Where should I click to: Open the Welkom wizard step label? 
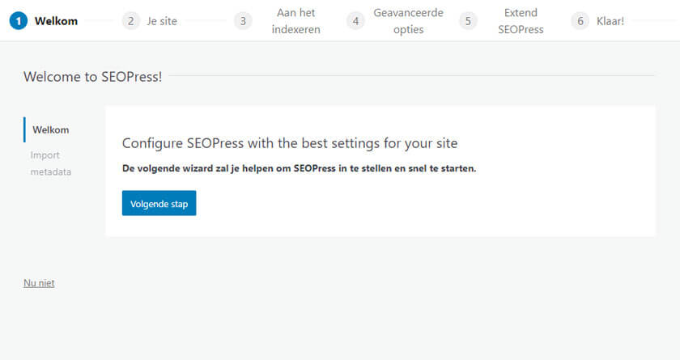[x=56, y=21]
